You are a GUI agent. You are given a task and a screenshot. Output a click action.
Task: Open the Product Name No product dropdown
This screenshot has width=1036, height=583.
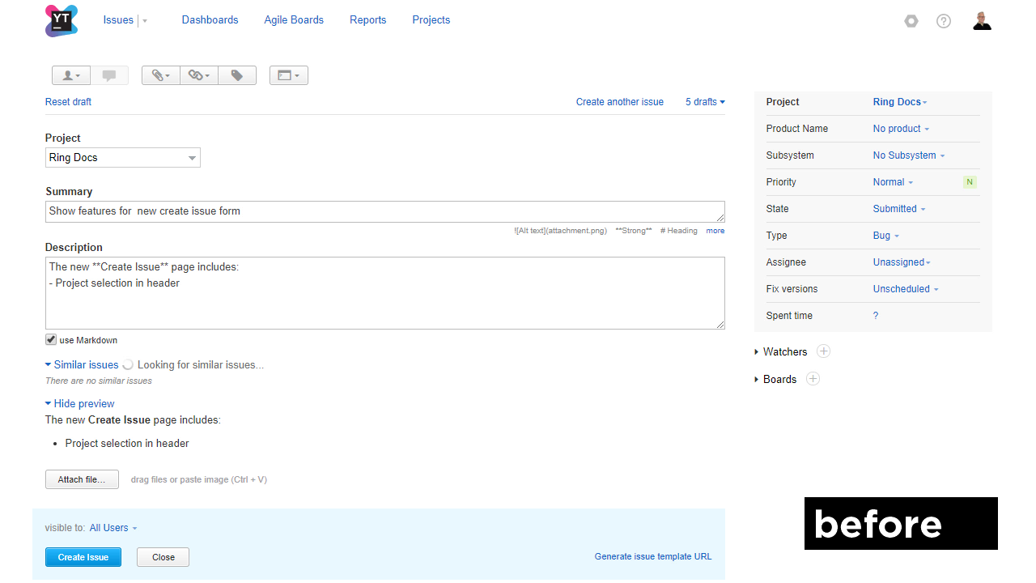(x=901, y=129)
